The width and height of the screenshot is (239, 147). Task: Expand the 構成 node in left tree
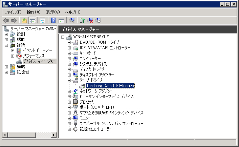click(x=6, y=67)
